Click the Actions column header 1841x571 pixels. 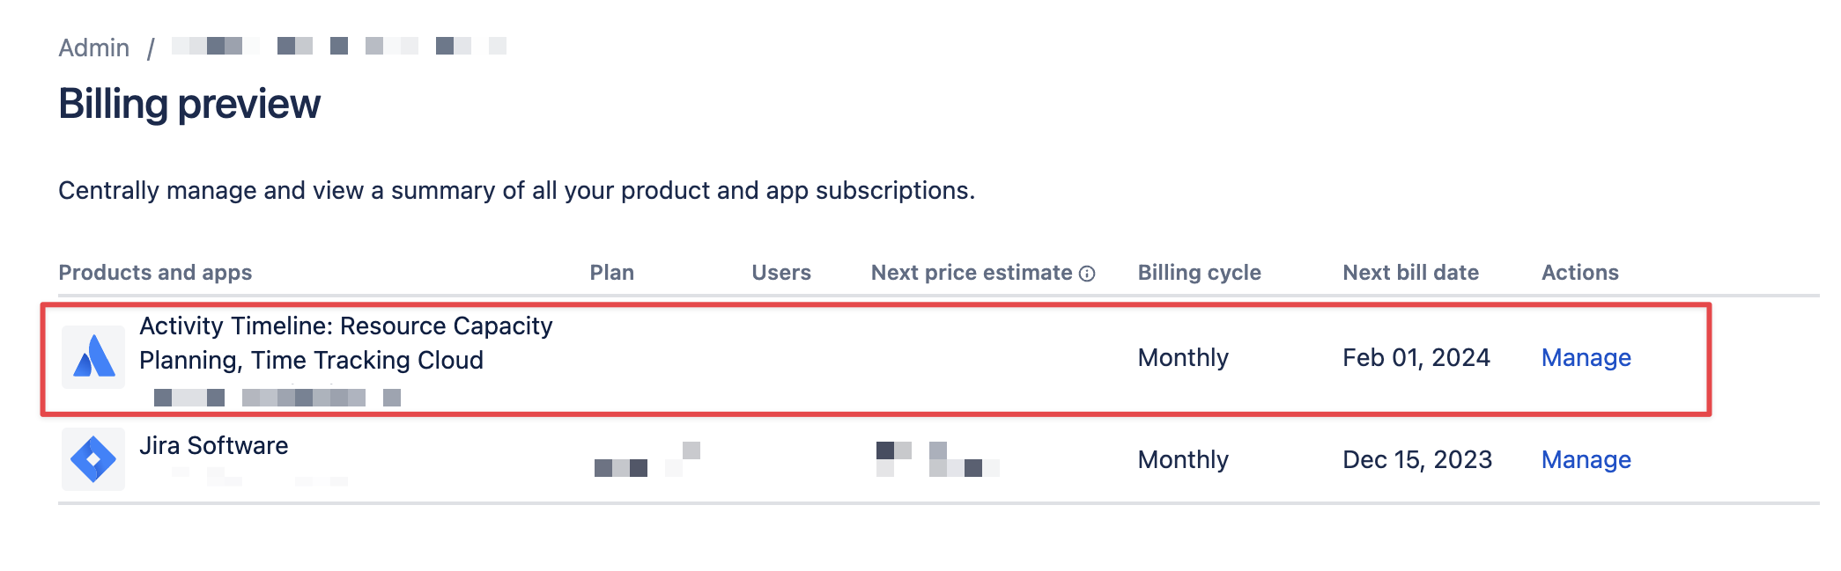pyautogui.click(x=1579, y=273)
